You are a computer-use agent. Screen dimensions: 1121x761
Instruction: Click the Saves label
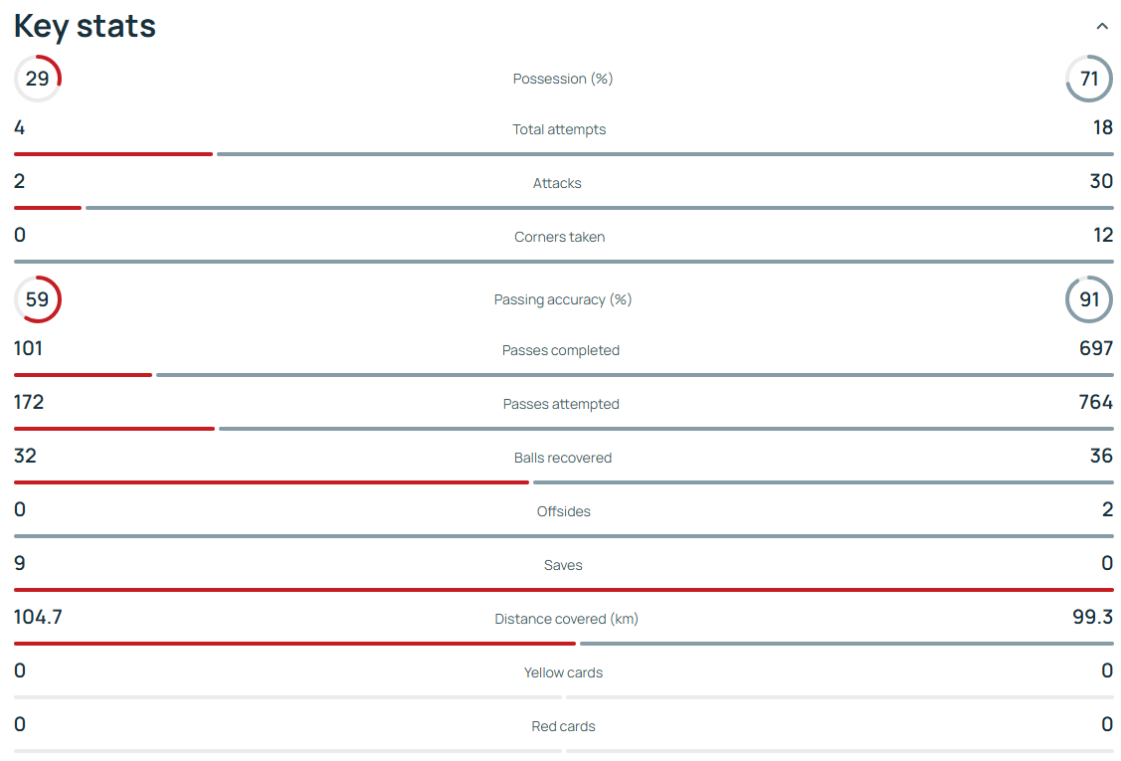coord(563,565)
